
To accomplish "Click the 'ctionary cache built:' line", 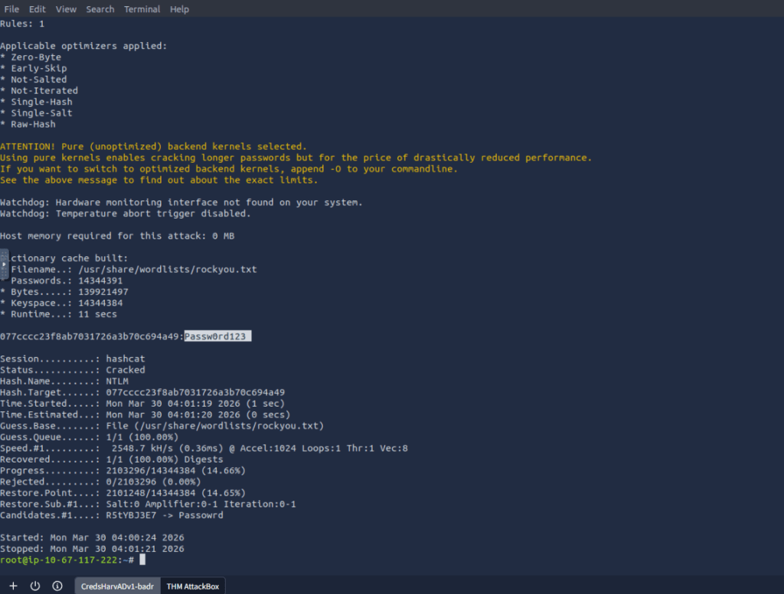I will coord(70,258).
